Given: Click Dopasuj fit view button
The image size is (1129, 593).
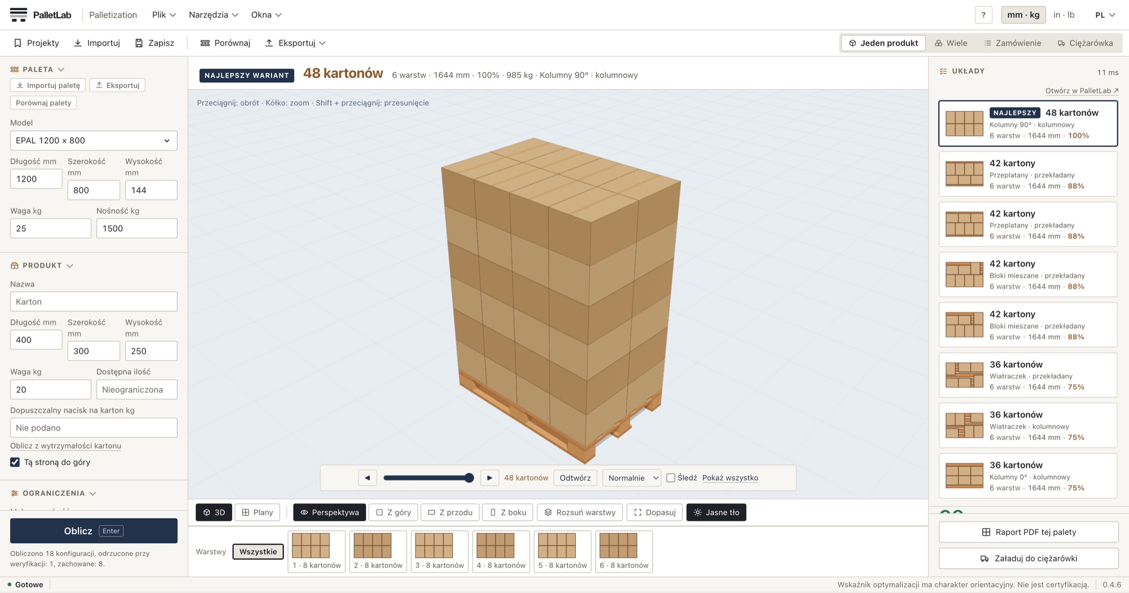Looking at the screenshot, I should pyautogui.click(x=655, y=512).
